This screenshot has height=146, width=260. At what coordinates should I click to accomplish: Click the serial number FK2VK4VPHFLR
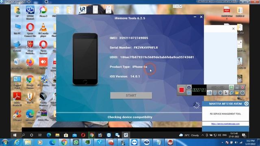point(146,47)
